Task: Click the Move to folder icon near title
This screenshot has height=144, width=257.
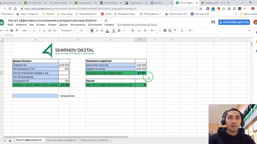Action: click(x=106, y=20)
